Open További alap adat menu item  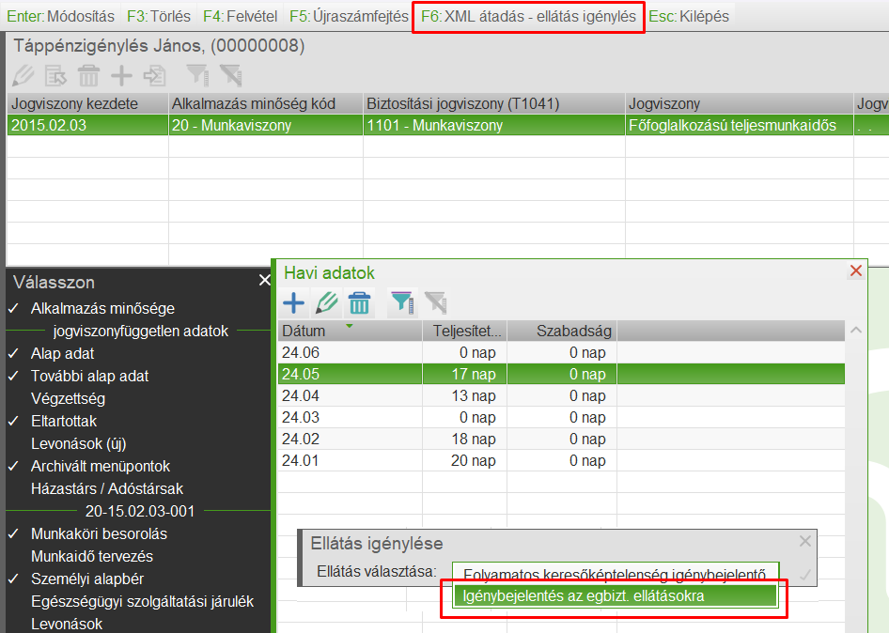[89, 377]
